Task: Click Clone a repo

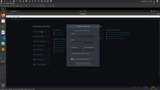Action: 41,36
